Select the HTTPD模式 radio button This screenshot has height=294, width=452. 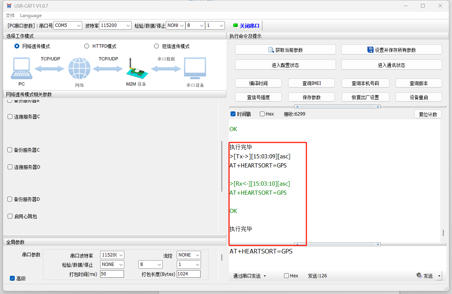86,46
